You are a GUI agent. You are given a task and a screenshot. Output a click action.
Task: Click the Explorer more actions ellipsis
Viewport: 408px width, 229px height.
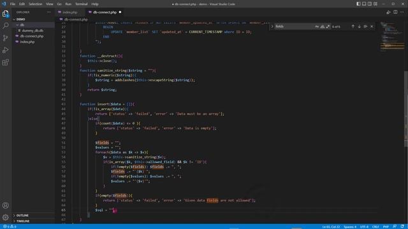tap(49, 12)
